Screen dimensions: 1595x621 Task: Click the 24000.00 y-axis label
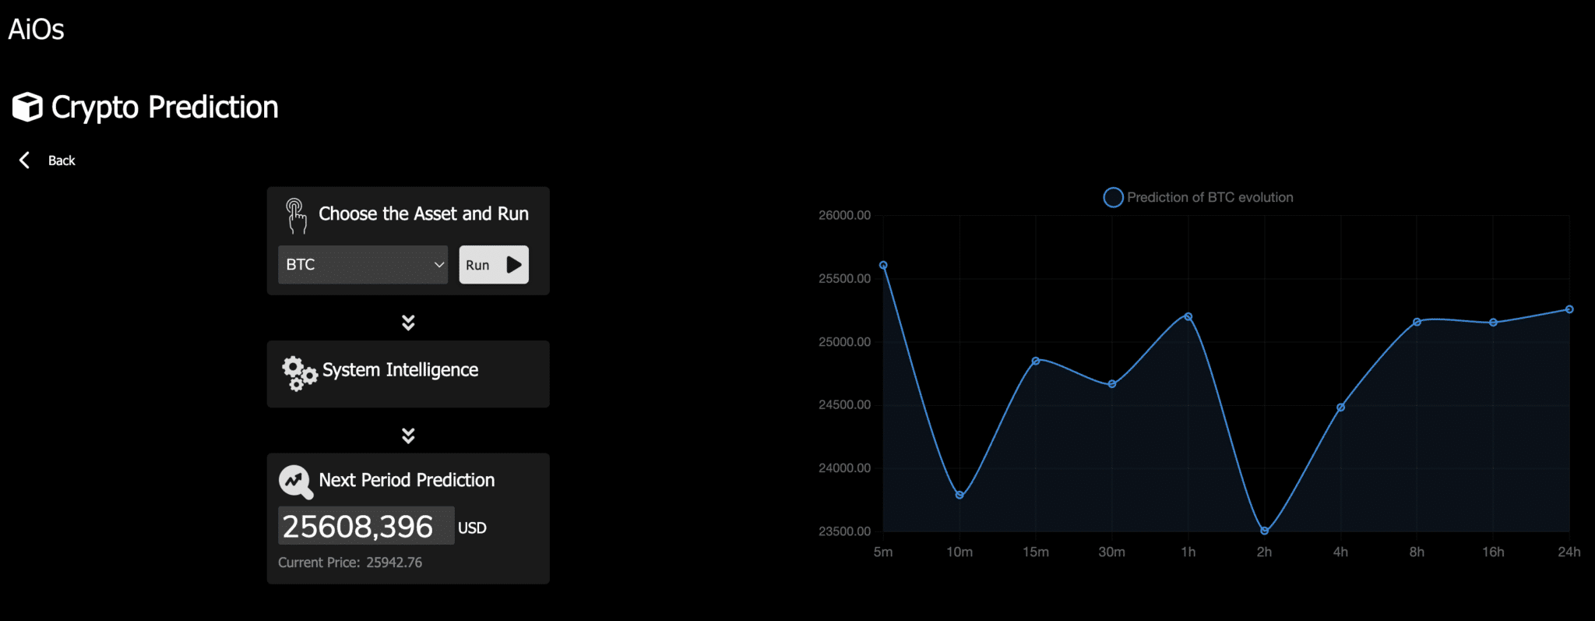click(x=844, y=468)
